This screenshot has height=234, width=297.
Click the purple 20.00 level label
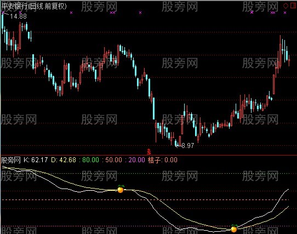pyautogui.click(x=136, y=160)
